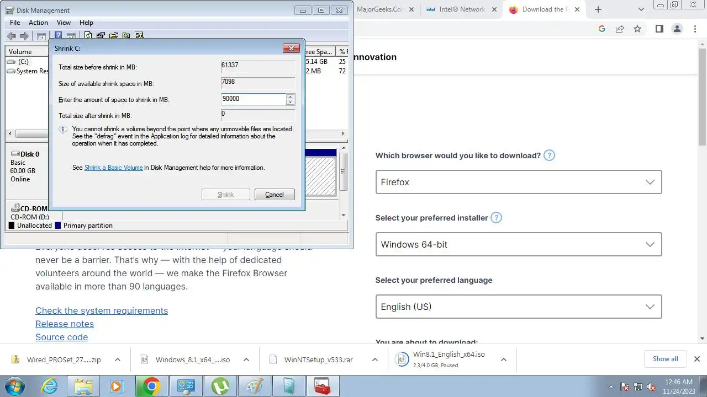Click the blue Help icon in toolbar
This screenshot has height=397, width=707.
click(58, 36)
